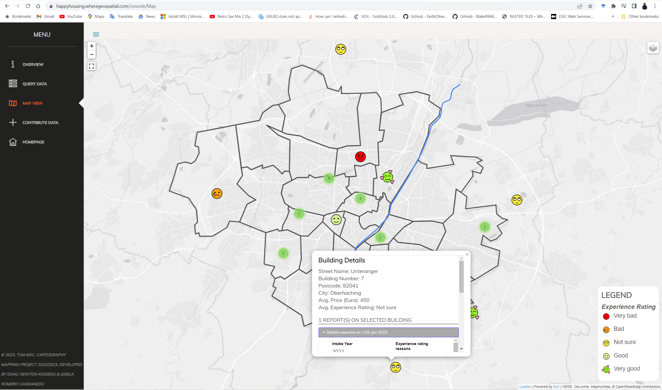Open the map layers control
This screenshot has height=390, width=662.
(653, 48)
